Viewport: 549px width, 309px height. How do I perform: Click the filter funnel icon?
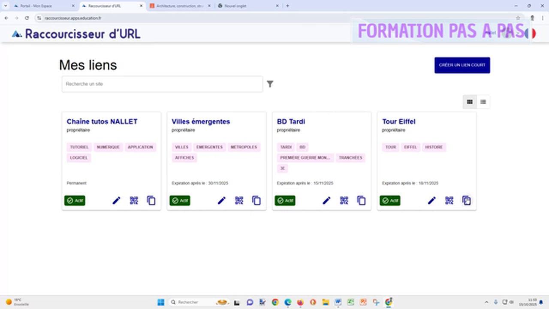[x=270, y=84]
